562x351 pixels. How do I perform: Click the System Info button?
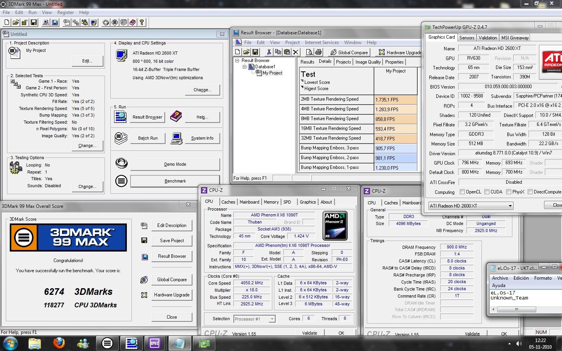pos(202,138)
